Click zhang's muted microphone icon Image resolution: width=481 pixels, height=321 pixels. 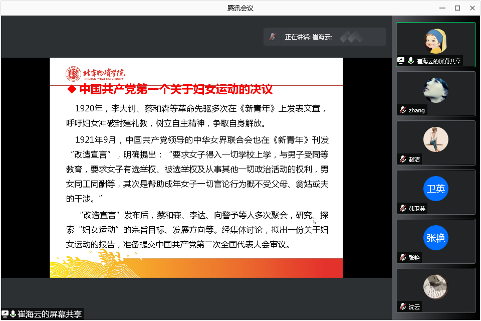pyautogui.click(x=403, y=110)
